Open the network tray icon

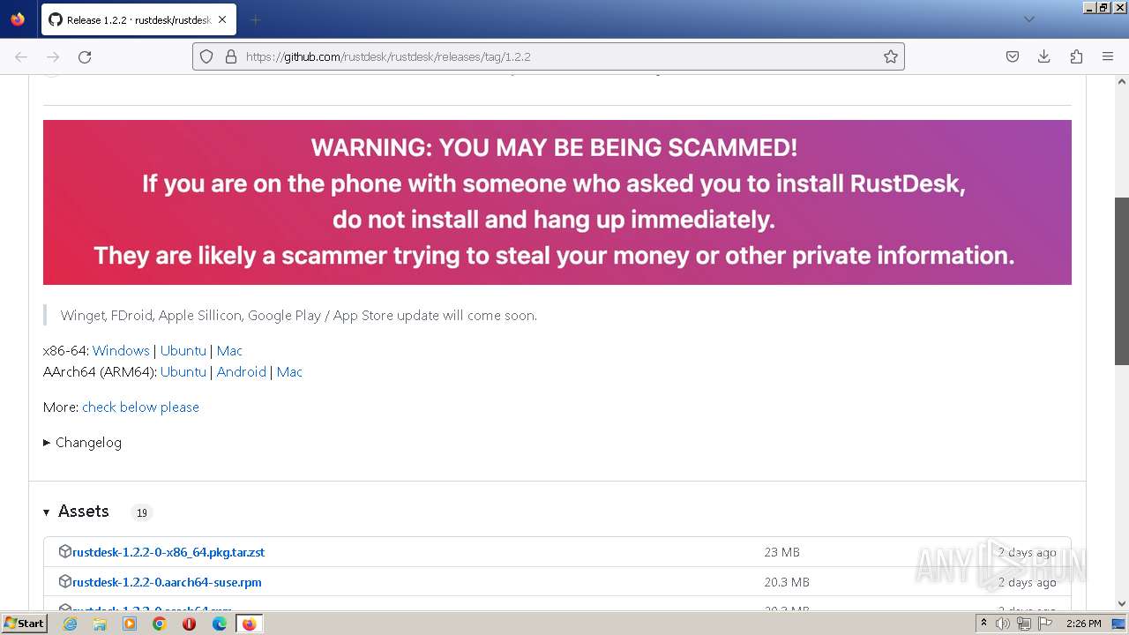(1024, 624)
